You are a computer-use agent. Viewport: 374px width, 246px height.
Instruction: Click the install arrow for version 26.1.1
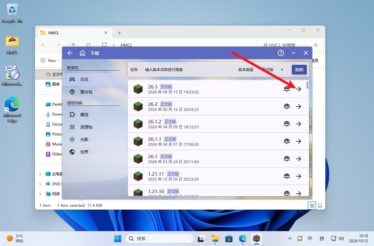pyautogui.click(x=299, y=141)
